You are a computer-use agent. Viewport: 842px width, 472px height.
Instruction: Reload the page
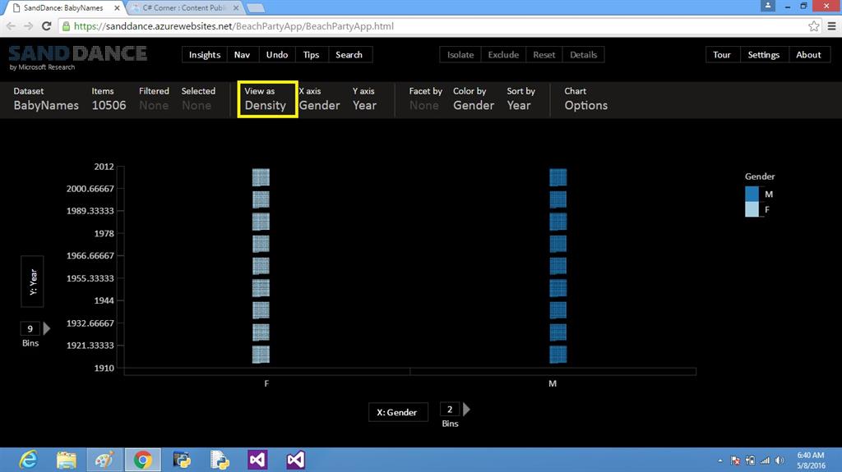coord(46,26)
